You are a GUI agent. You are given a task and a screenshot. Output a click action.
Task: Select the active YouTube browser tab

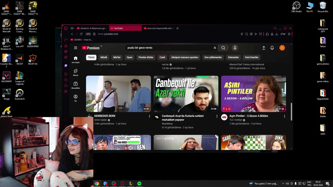point(125,28)
